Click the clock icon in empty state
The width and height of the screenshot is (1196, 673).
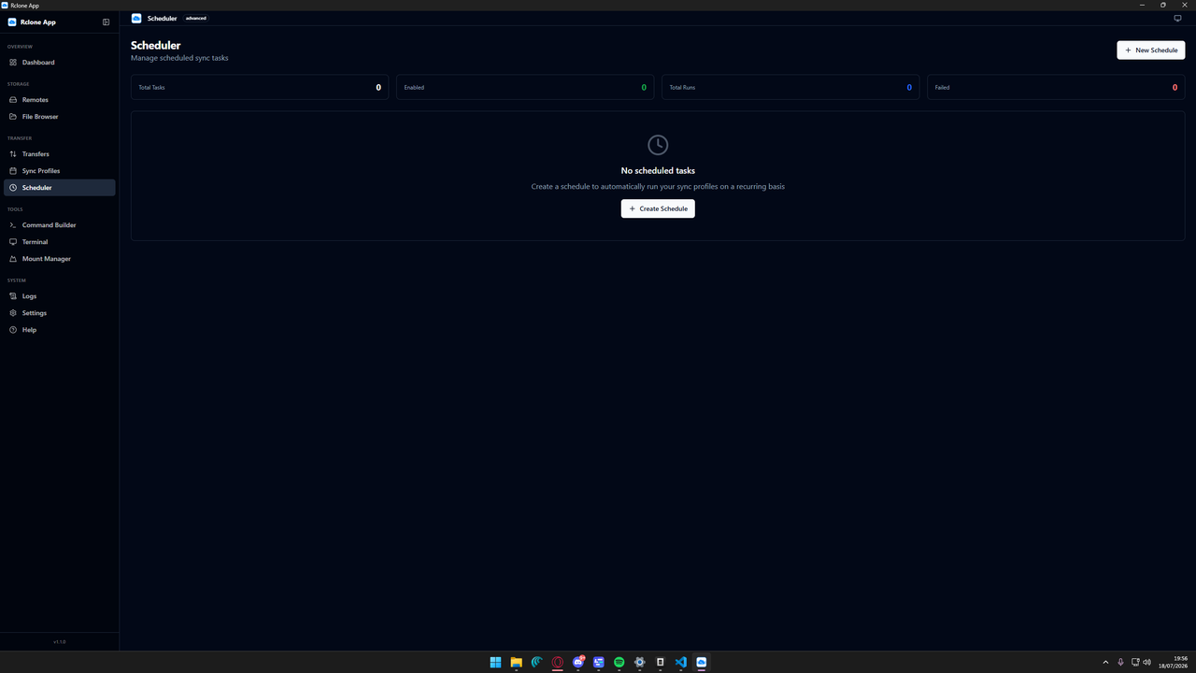[658, 145]
